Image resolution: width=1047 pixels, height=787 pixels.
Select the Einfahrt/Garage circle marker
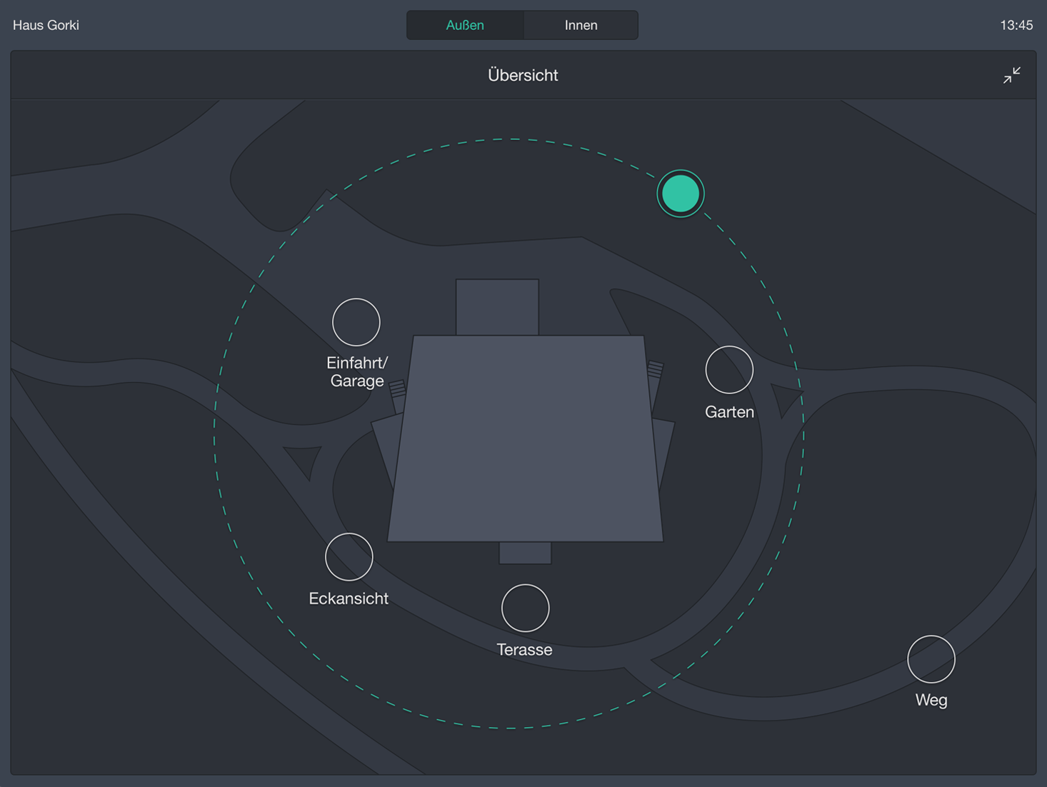click(356, 322)
